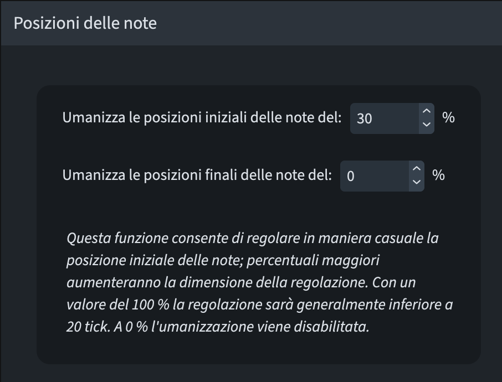502x382 pixels.
Task: Click the "Umanizza le posizioni iniziali" label
Action: [x=202, y=118]
